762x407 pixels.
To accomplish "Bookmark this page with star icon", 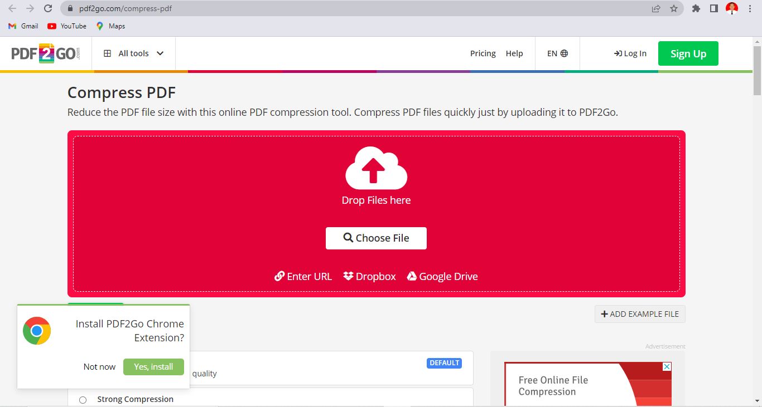I will 673,8.
